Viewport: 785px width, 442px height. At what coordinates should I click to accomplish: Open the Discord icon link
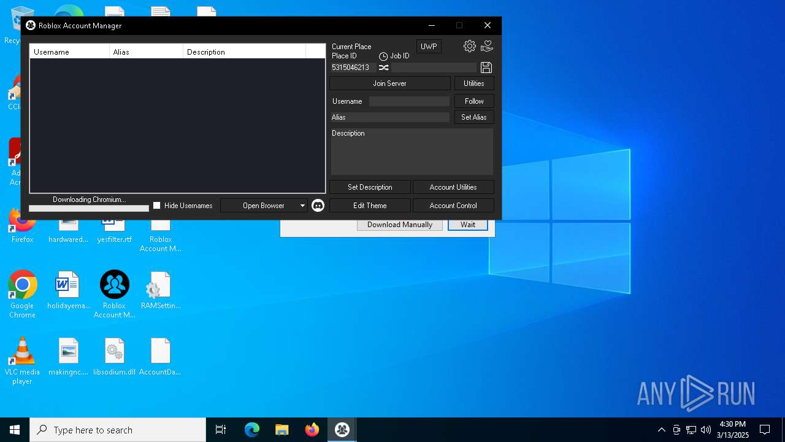pyautogui.click(x=318, y=206)
